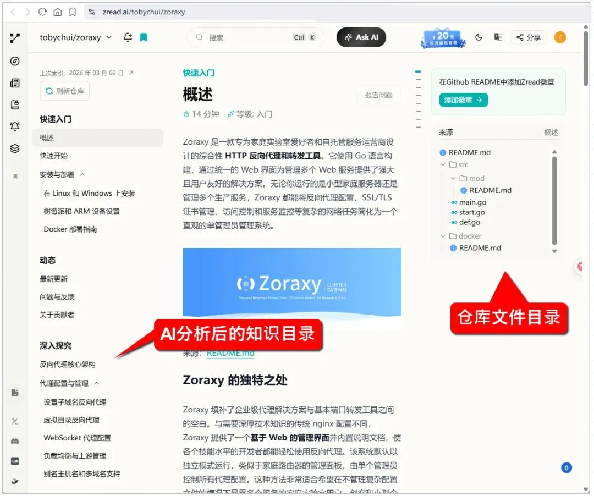The height and width of the screenshot is (496, 594).
Task: Open 设置子域名反向代理 page
Action: (x=75, y=402)
